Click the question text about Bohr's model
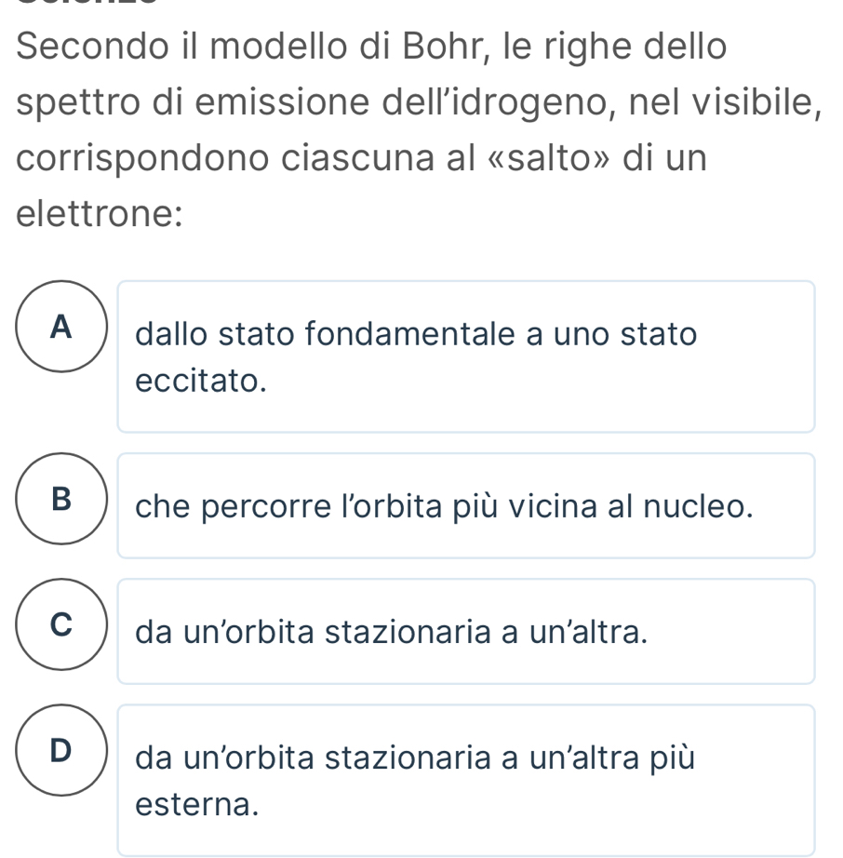The image size is (843, 858). pos(409,130)
